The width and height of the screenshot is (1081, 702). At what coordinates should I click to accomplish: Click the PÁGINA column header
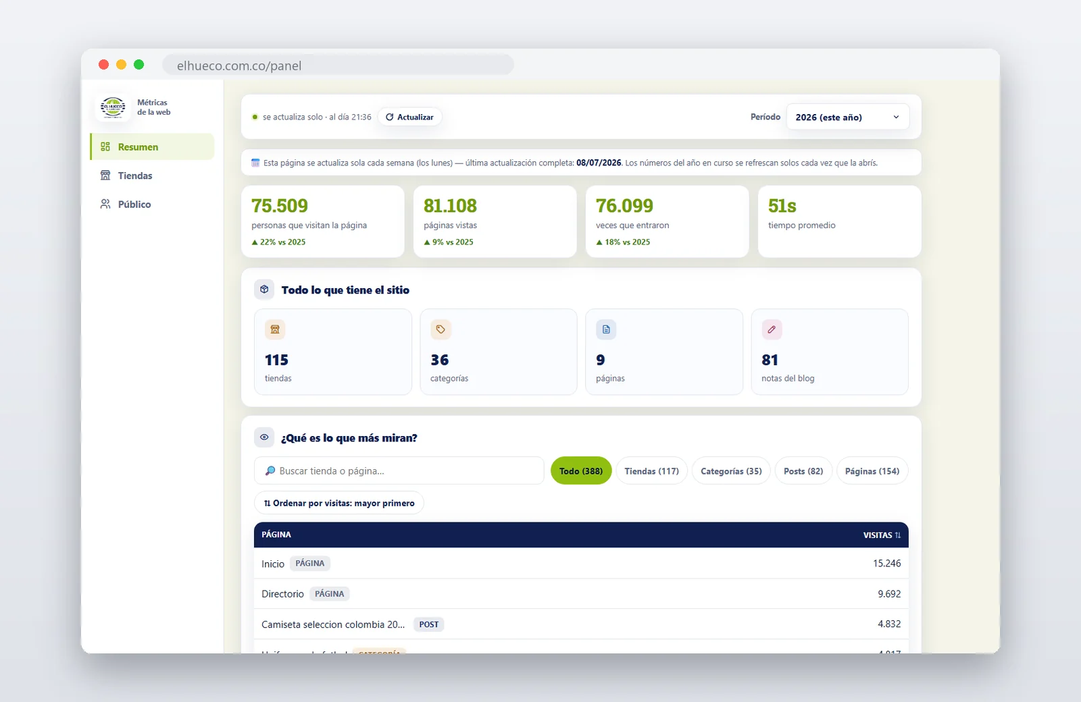[x=276, y=535]
